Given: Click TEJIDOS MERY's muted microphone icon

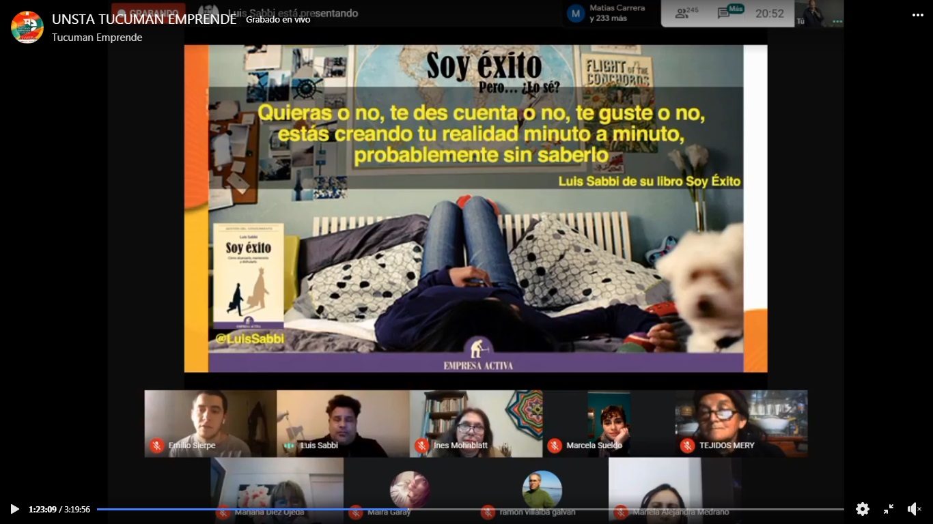Looking at the screenshot, I should click(x=686, y=446).
